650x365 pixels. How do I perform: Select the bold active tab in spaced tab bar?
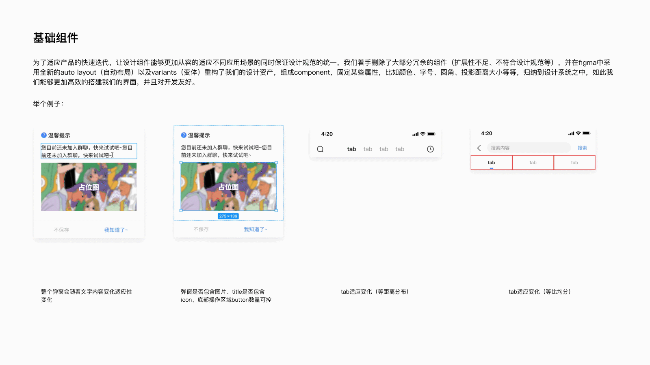351,149
